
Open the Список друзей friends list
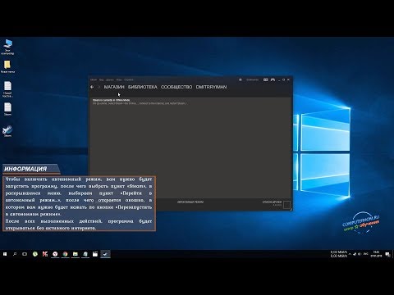272,202
